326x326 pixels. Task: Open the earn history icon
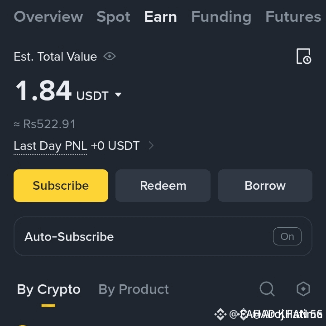pos(304,56)
